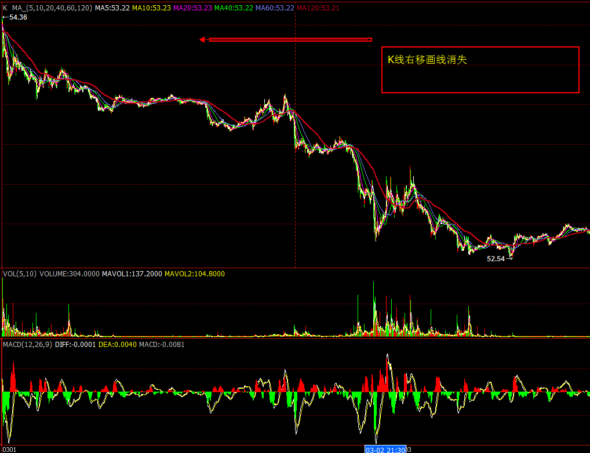Click the red left-pointing arrow annotation head
Image resolution: width=590 pixels, height=453 pixels.
203,40
